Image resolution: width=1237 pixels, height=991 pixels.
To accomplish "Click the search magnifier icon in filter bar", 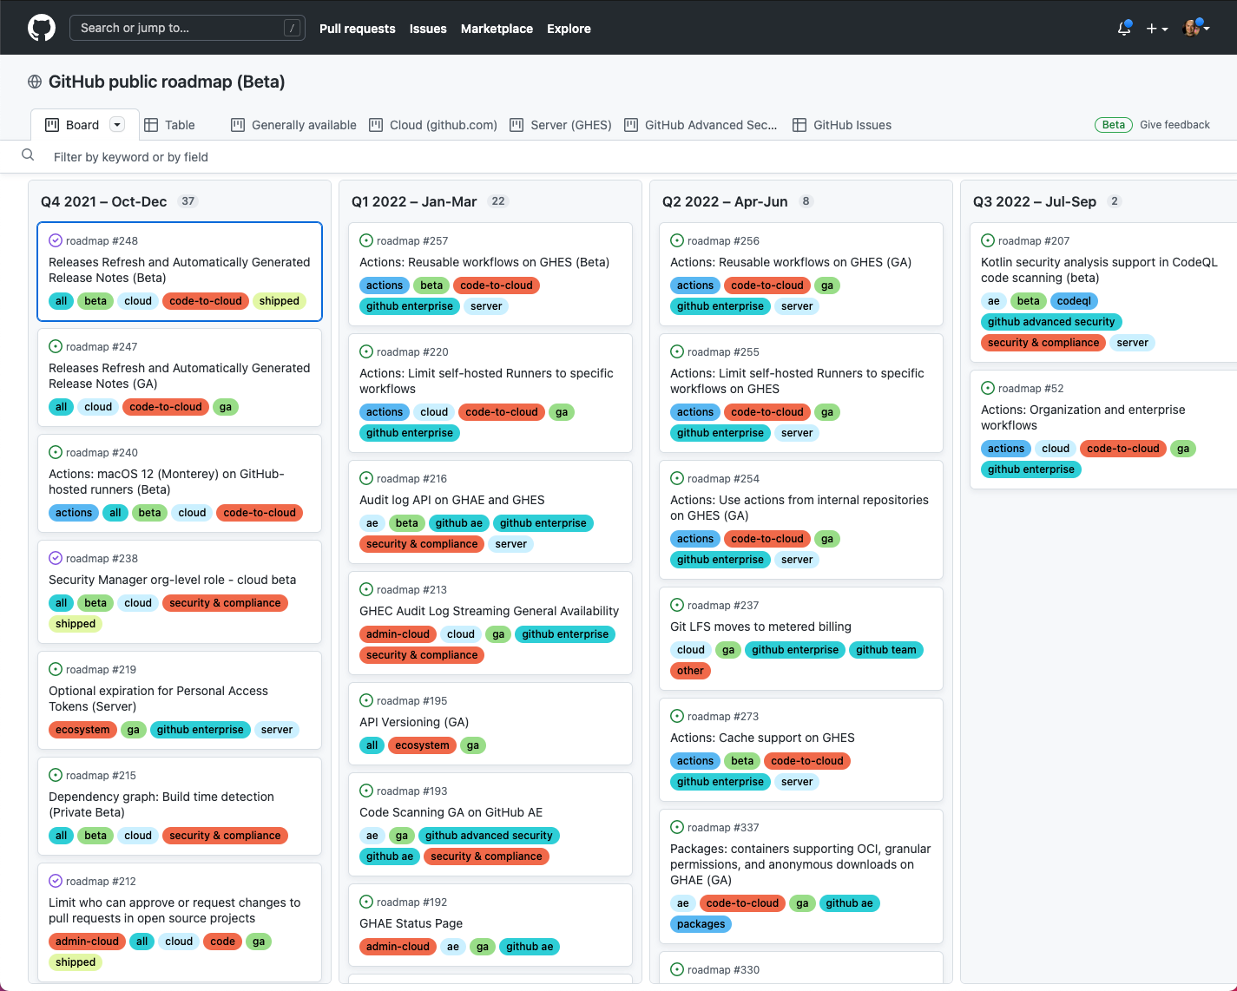I will 28,155.
